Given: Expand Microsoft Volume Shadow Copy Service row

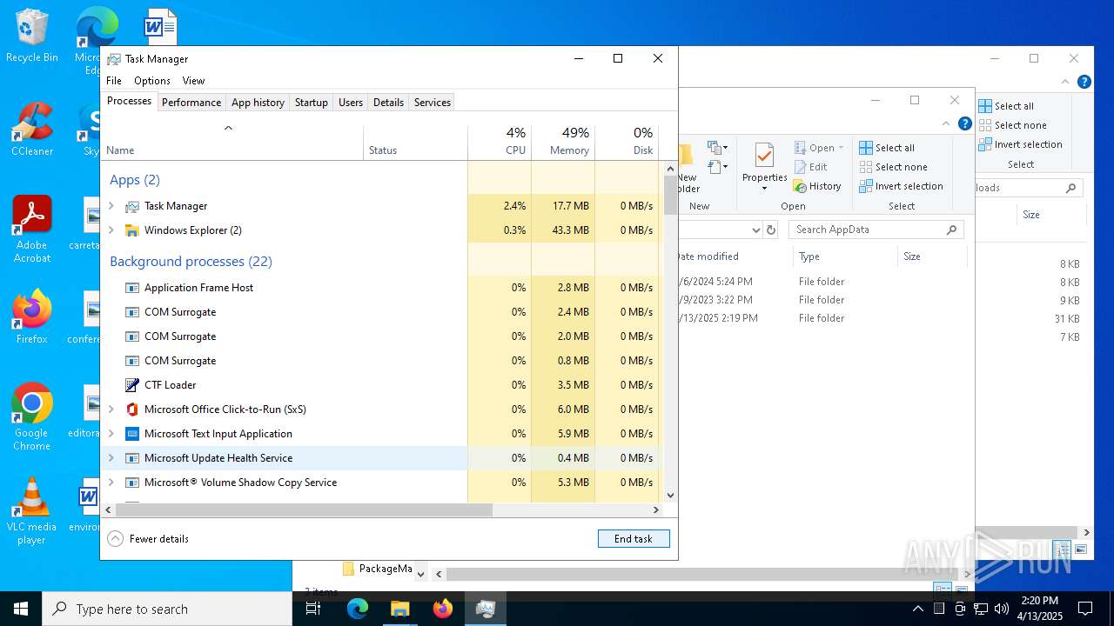Looking at the screenshot, I should click(111, 483).
